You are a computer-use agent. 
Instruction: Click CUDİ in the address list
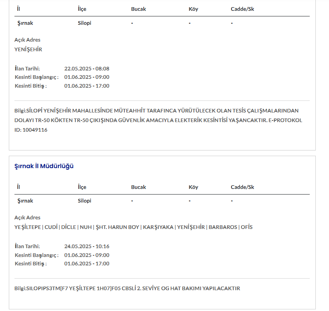(51, 227)
